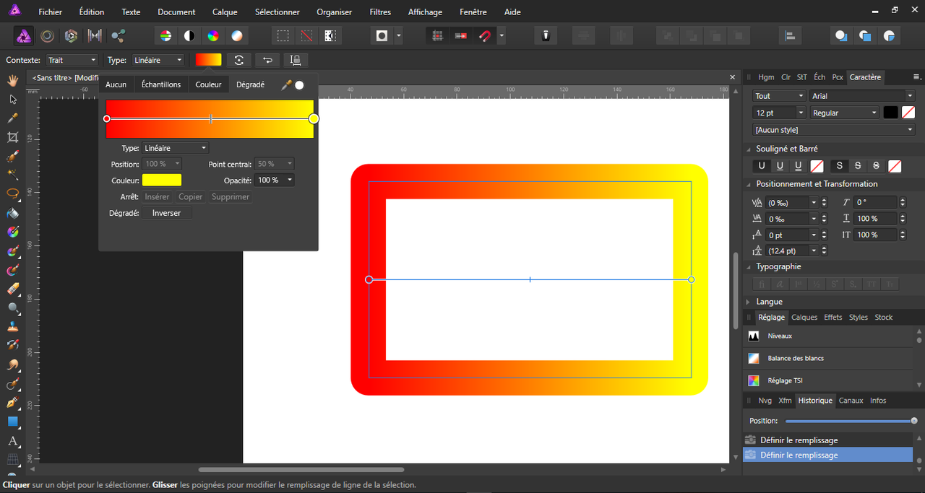This screenshot has height=493, width=925.
Task: Select the Crop tool
Action: click(12, 137)
